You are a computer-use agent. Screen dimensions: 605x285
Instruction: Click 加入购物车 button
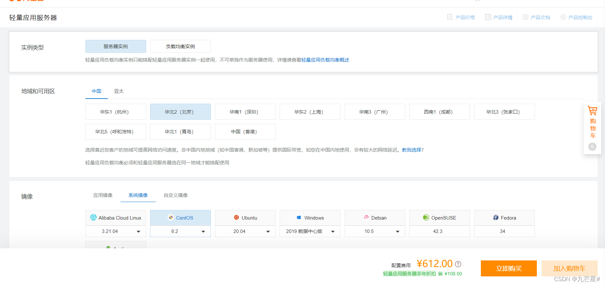coord(569,268)
